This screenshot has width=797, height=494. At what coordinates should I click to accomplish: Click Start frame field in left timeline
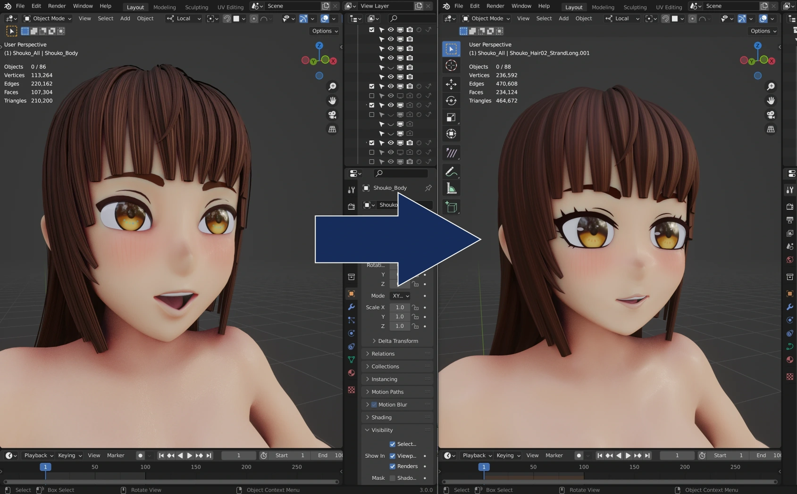(290, 455)
